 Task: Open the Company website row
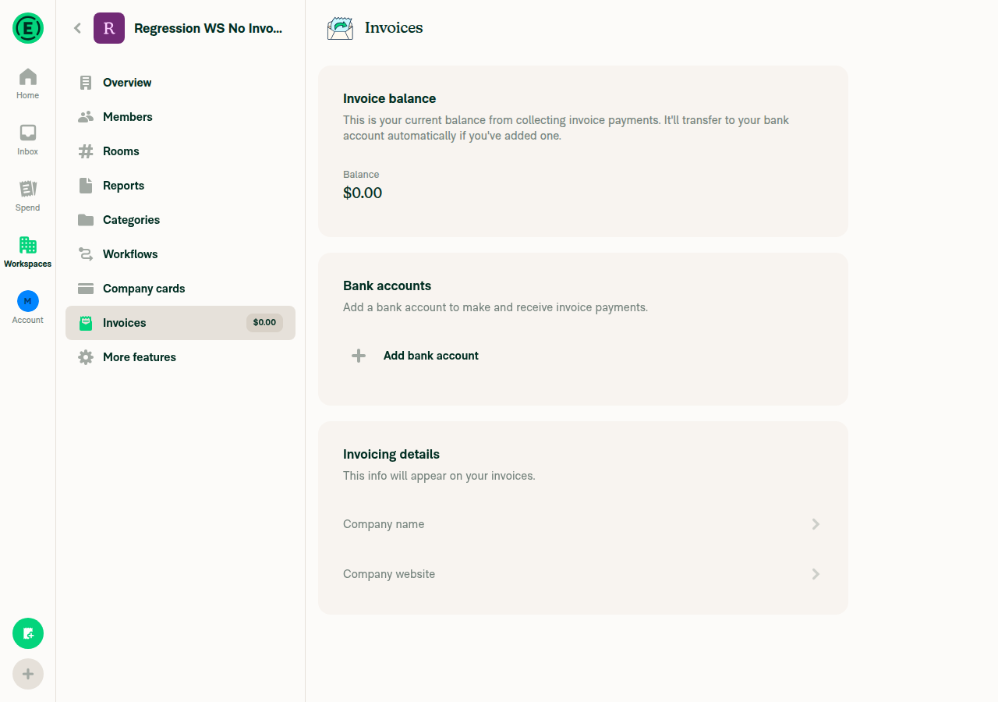point(583,574)
